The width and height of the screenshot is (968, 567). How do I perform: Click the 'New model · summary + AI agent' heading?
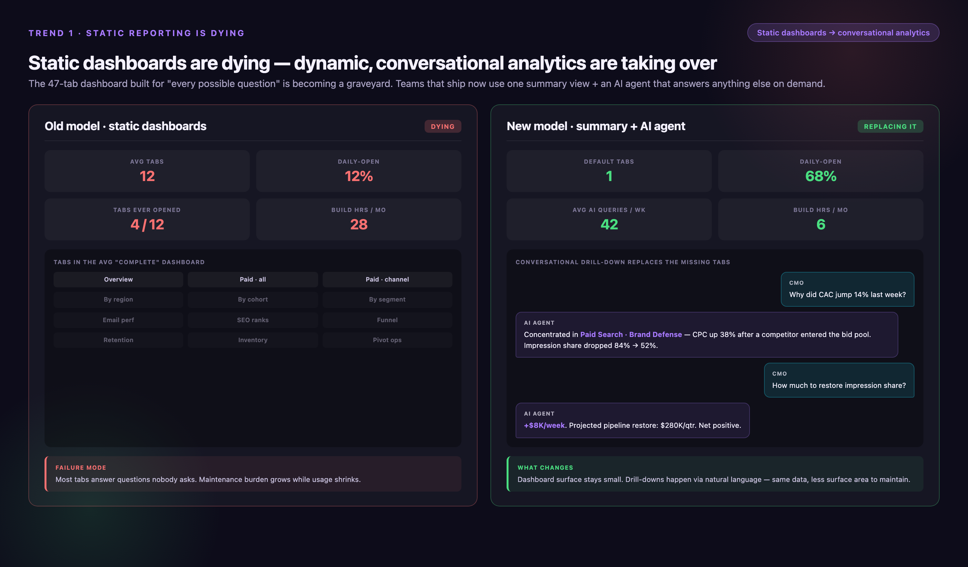coord(596,126)
